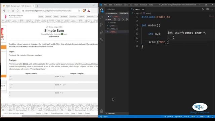Image resolution: width=215 pixels, height=121 pixels.
Task: Select the Simple Sum browser tab
Action: 18,6
